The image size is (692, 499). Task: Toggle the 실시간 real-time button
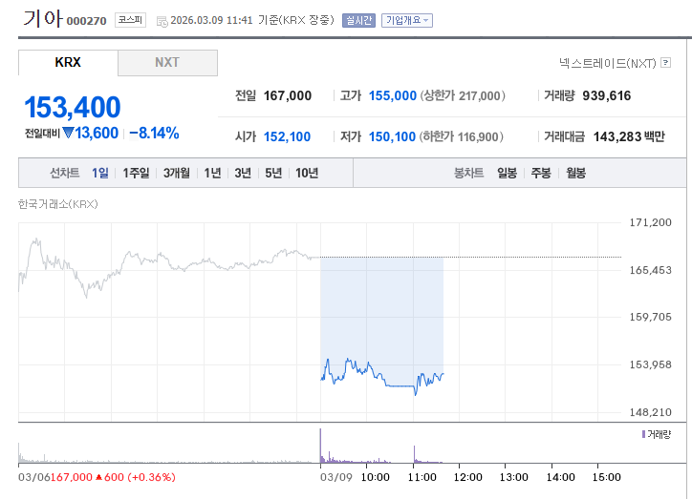click(x=358, y=20)
